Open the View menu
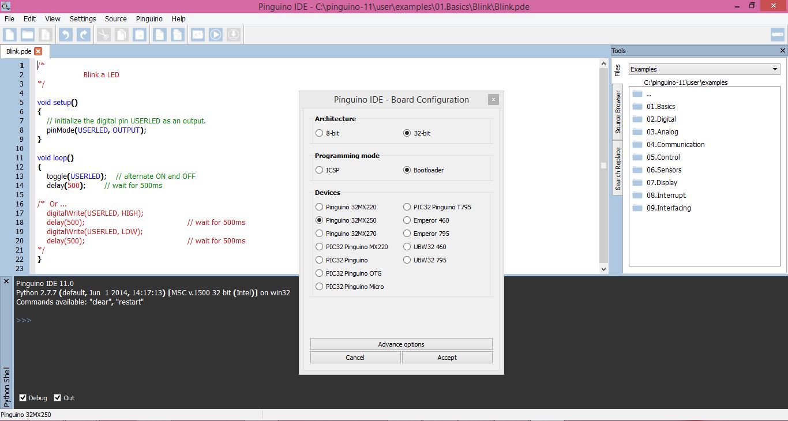The height and width of the screenshot is (421, 788). click(x=52, y=19)
